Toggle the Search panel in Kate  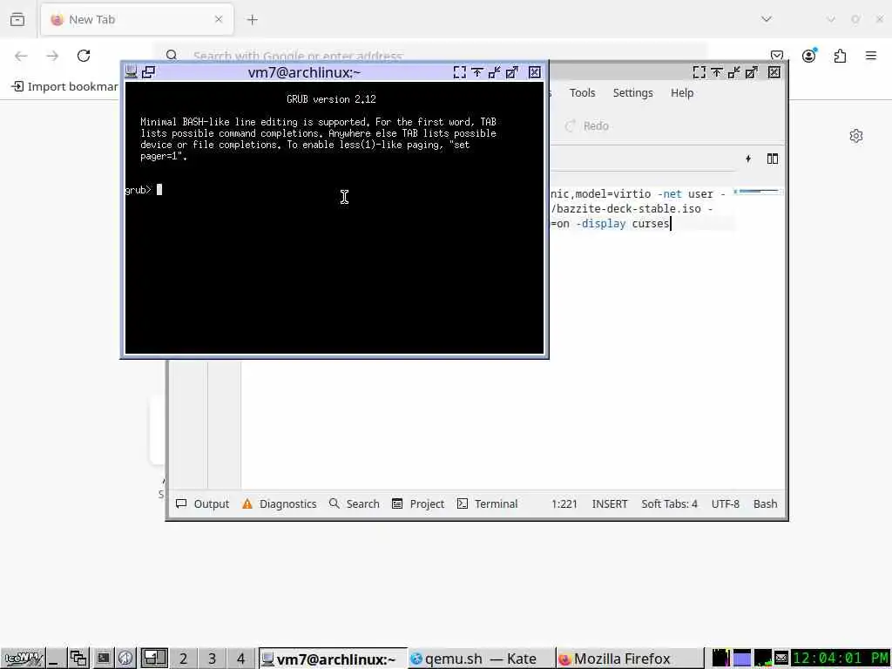point(355,504)
